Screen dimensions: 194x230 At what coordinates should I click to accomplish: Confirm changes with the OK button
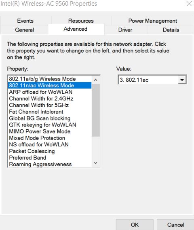pos(135,225)
